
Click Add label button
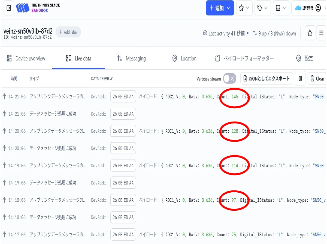pos(68,32)
